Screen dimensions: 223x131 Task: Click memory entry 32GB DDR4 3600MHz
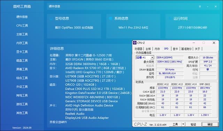(x=93, y=64)
